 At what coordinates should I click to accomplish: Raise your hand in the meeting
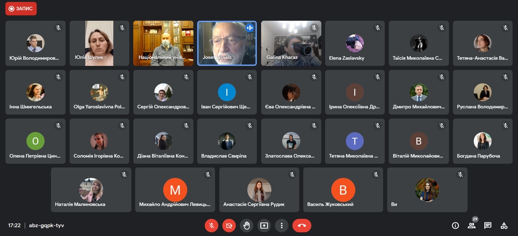tap(247, 225)
